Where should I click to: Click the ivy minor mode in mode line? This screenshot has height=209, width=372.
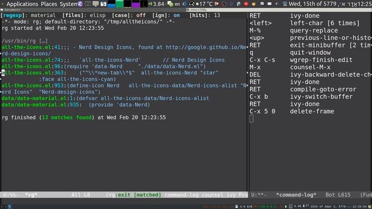click(x=231, y=195)
